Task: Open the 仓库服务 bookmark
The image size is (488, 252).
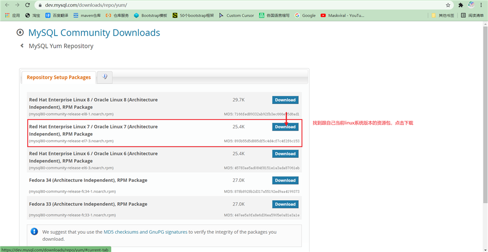Action: [117, 15]
